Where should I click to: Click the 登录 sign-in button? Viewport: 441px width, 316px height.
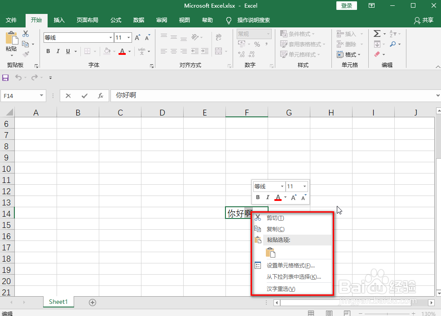click(347, 6)
